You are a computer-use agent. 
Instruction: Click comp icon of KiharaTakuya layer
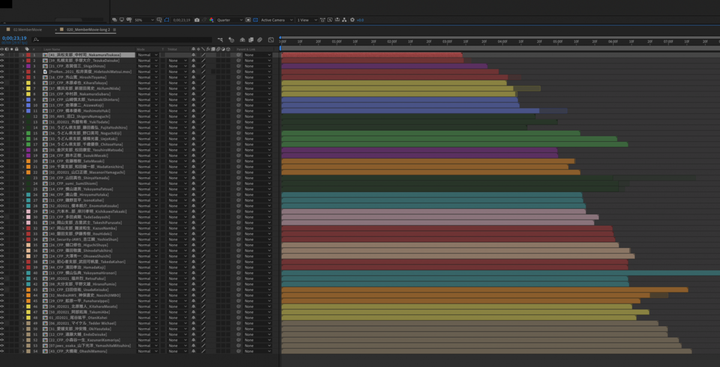pyautogui.click(x=45, y=83)
